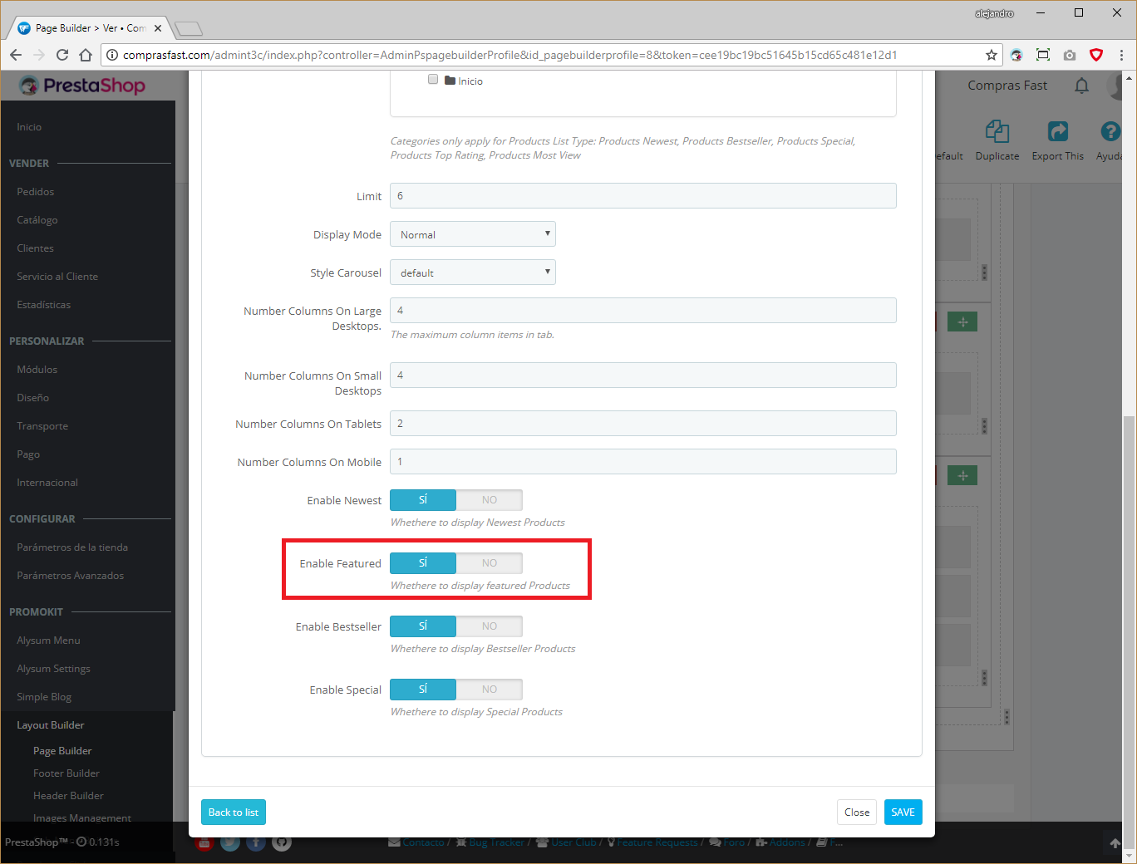Click the back-to-top arrow icon
The height and width of the screenshot is (864, 1137).
point(1115,843)
